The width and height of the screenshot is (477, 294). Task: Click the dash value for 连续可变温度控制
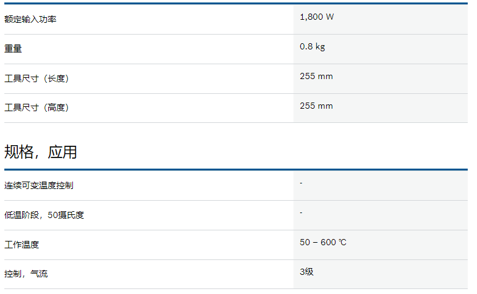[x=301, y=183]
